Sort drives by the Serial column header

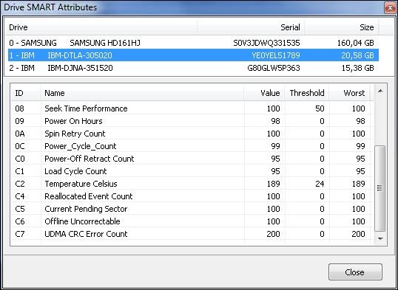pyautogui.click(x=251, y=27)
